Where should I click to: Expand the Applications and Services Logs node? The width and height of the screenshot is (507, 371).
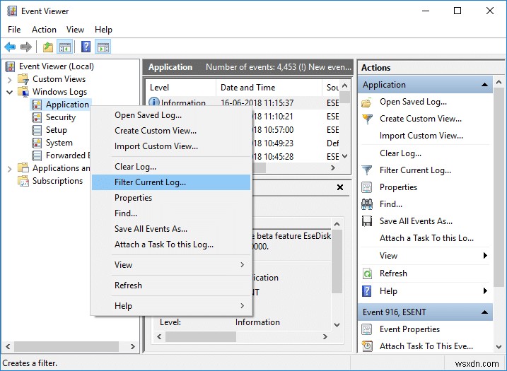click(x=10, y=168)
